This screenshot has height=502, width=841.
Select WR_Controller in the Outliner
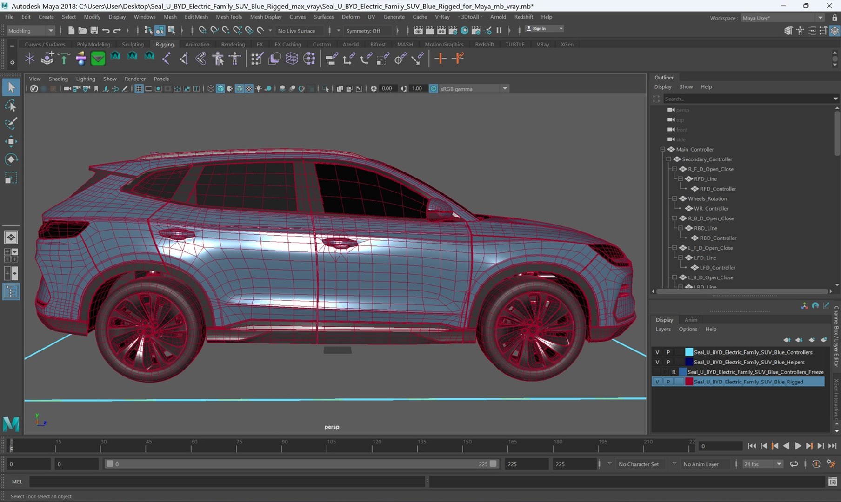[711, 208]
